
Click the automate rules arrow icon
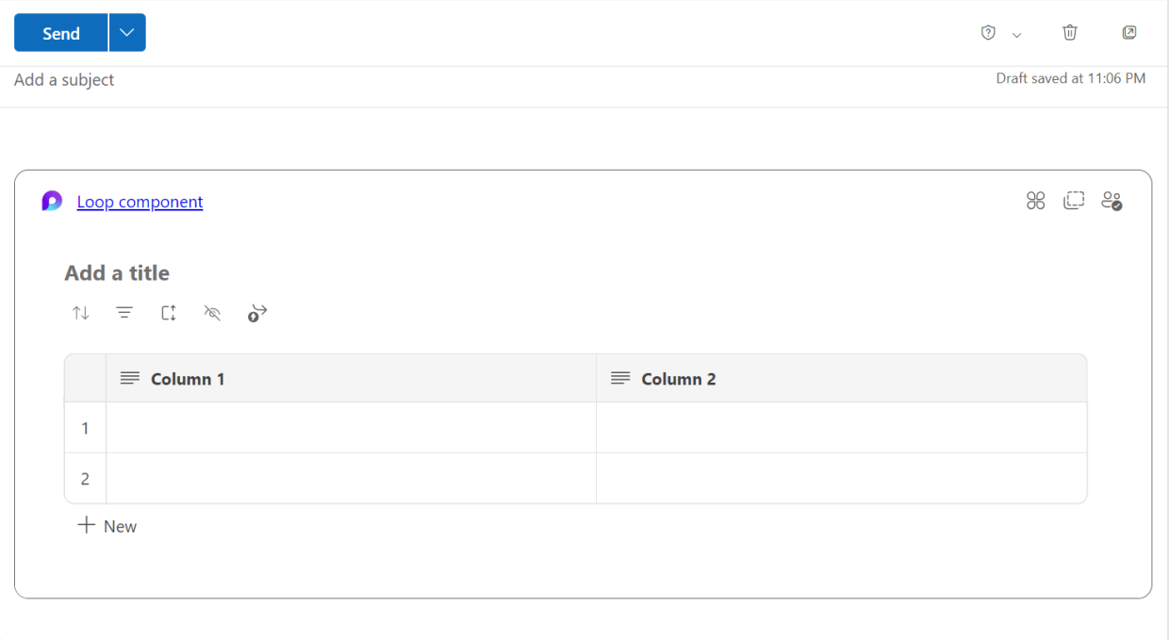[255, 312]
